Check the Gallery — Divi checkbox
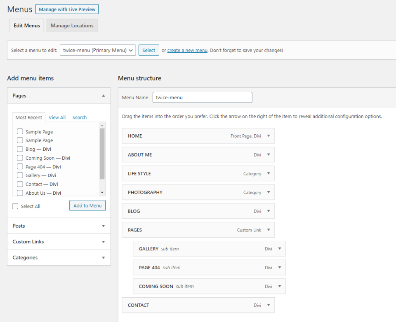The image size is (396, 322). pos(20,175)
